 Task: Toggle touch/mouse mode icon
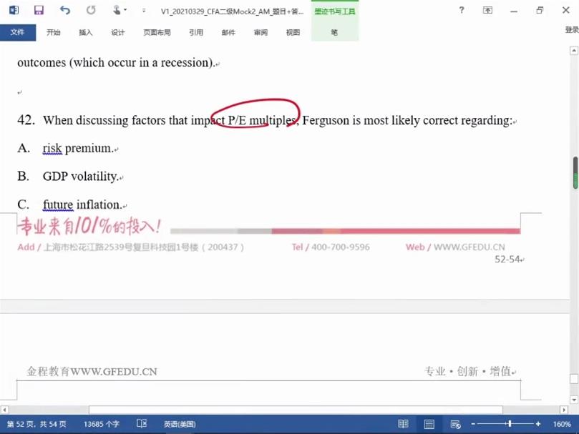click(x=117, y=11)
